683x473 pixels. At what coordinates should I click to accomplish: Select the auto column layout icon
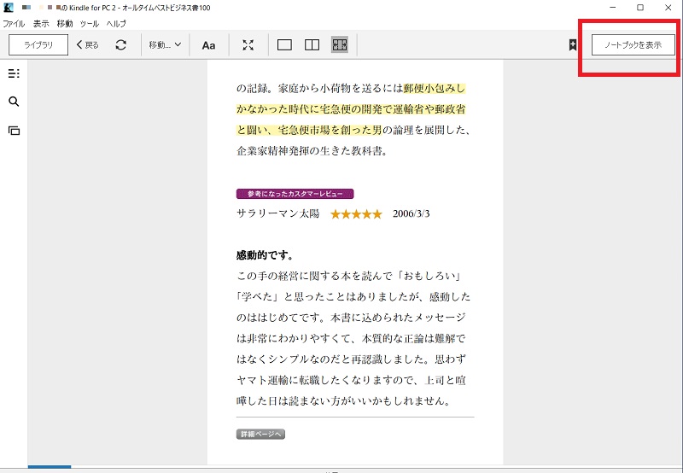pyautogui.click(x=339, y=45)
